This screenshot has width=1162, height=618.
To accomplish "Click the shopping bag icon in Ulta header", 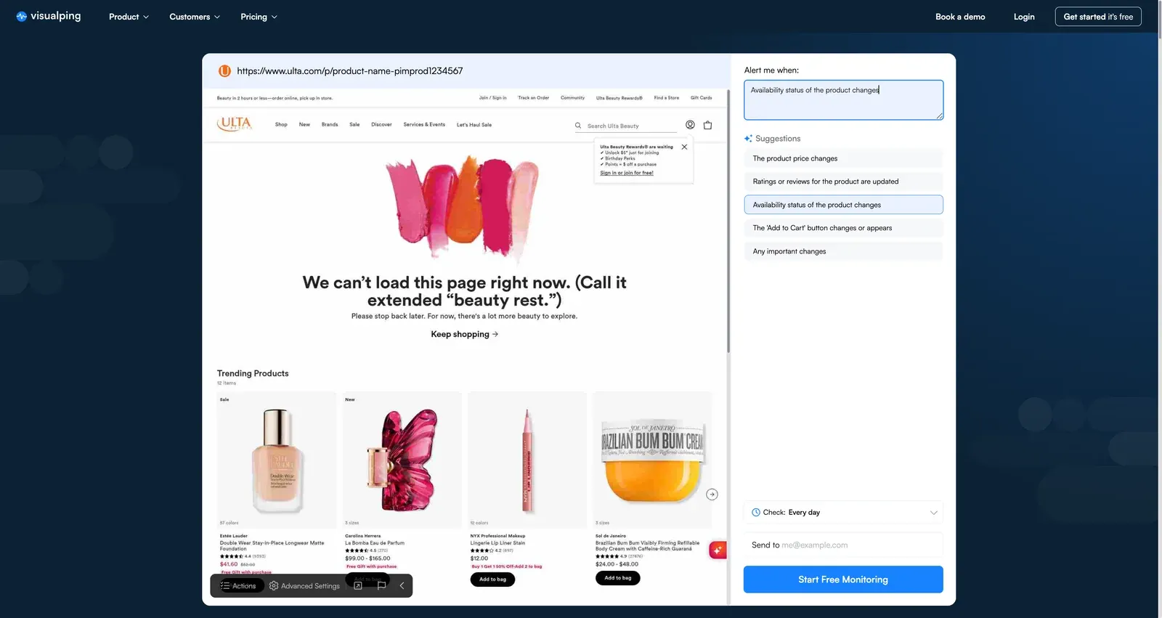I will (x=707, y=125).
